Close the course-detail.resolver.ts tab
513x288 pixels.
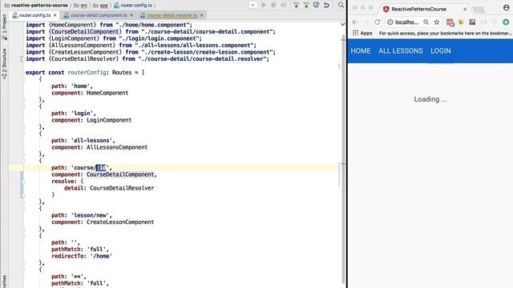202,15
